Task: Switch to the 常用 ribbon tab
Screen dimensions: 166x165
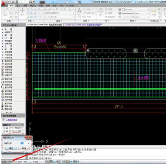Action: point(11,6)
